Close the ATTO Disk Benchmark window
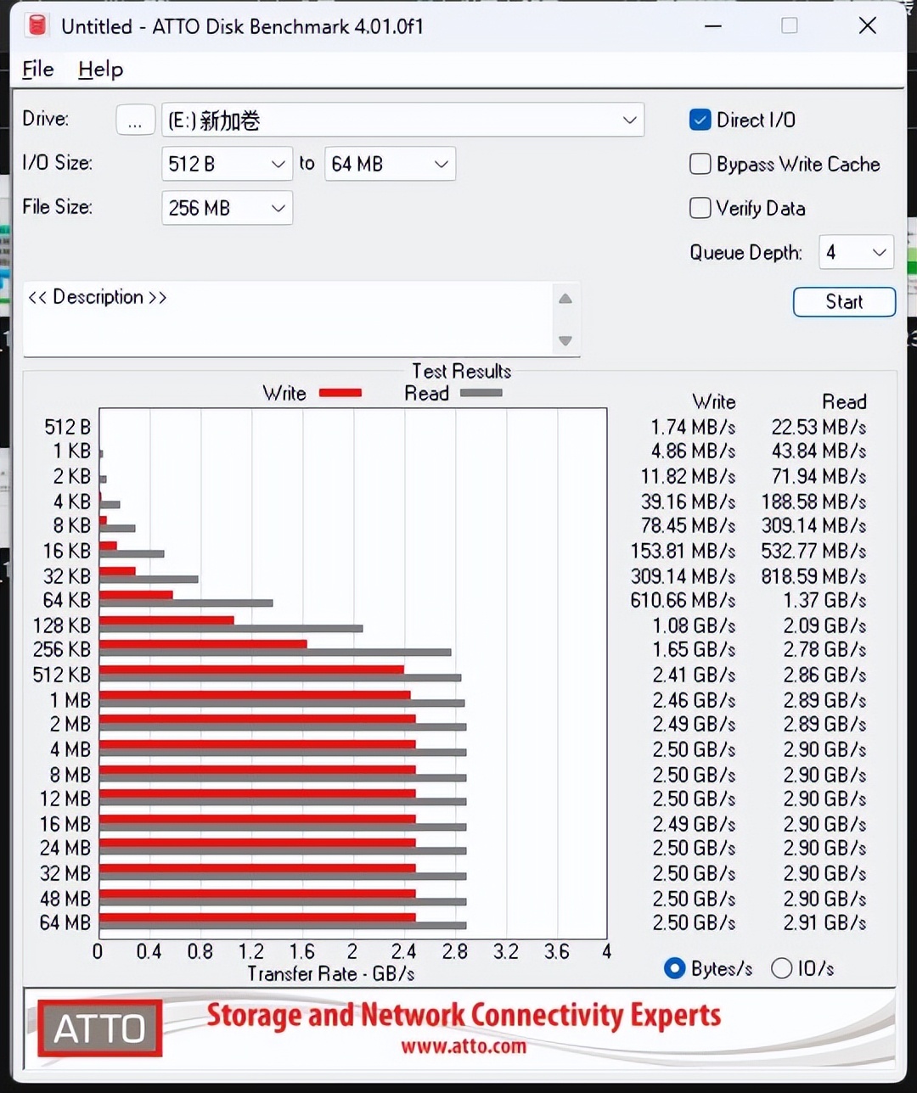This screenshot has width=917, height=1093. (x=867, y=25)
